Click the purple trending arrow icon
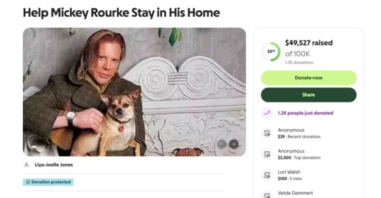381x198 pixels. tap(267, 113)
